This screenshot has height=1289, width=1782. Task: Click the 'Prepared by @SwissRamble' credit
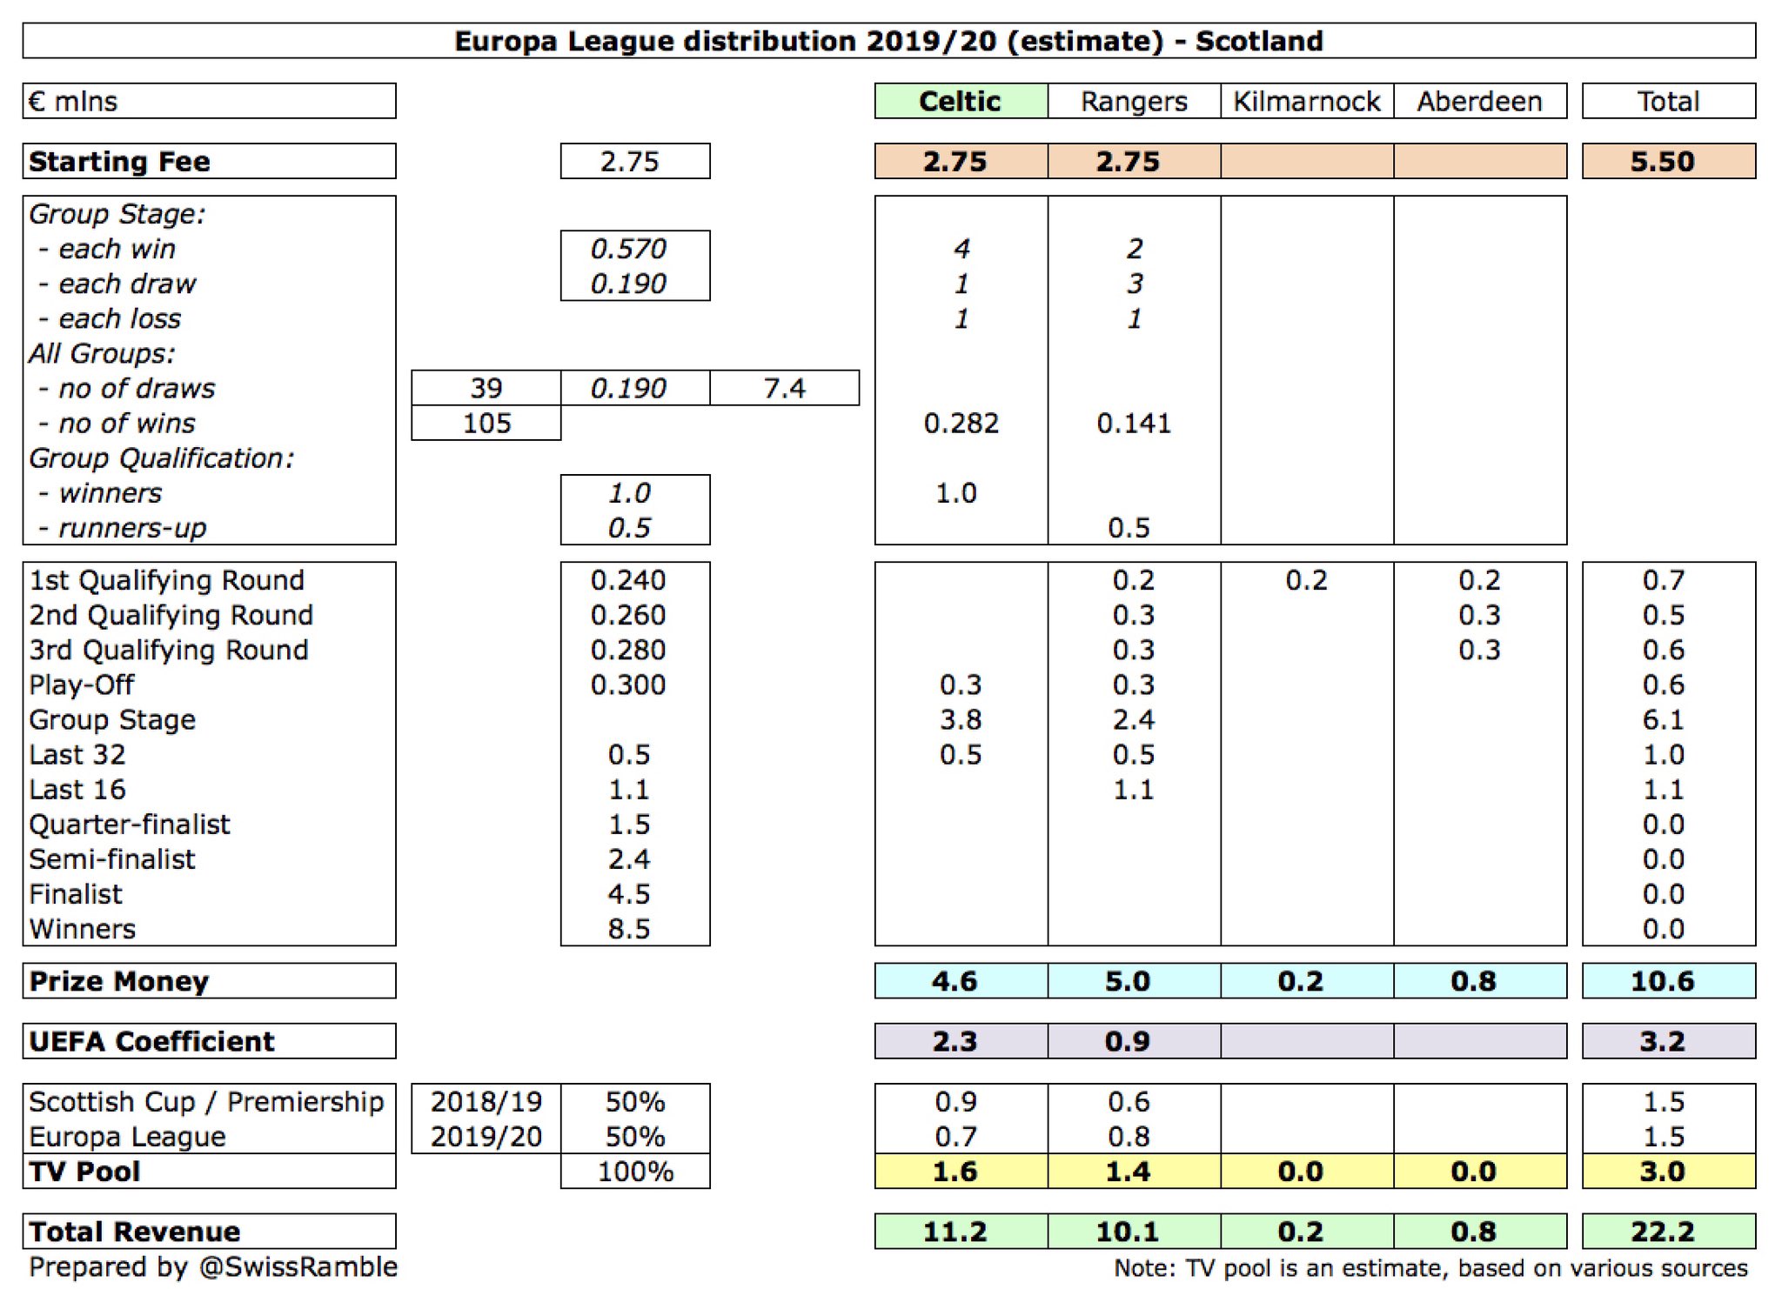click(x=213, y=1267)
